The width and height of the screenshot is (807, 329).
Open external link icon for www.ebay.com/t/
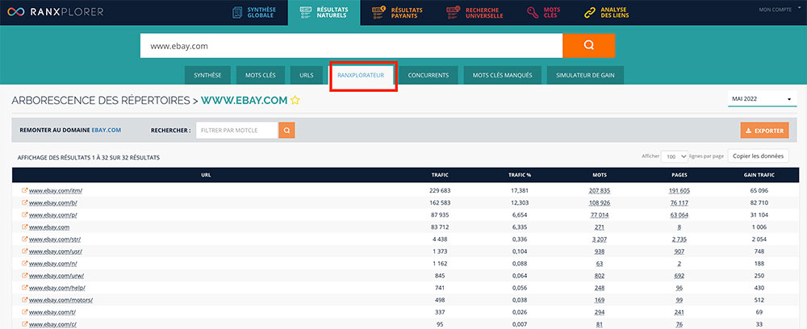point(24,312)
